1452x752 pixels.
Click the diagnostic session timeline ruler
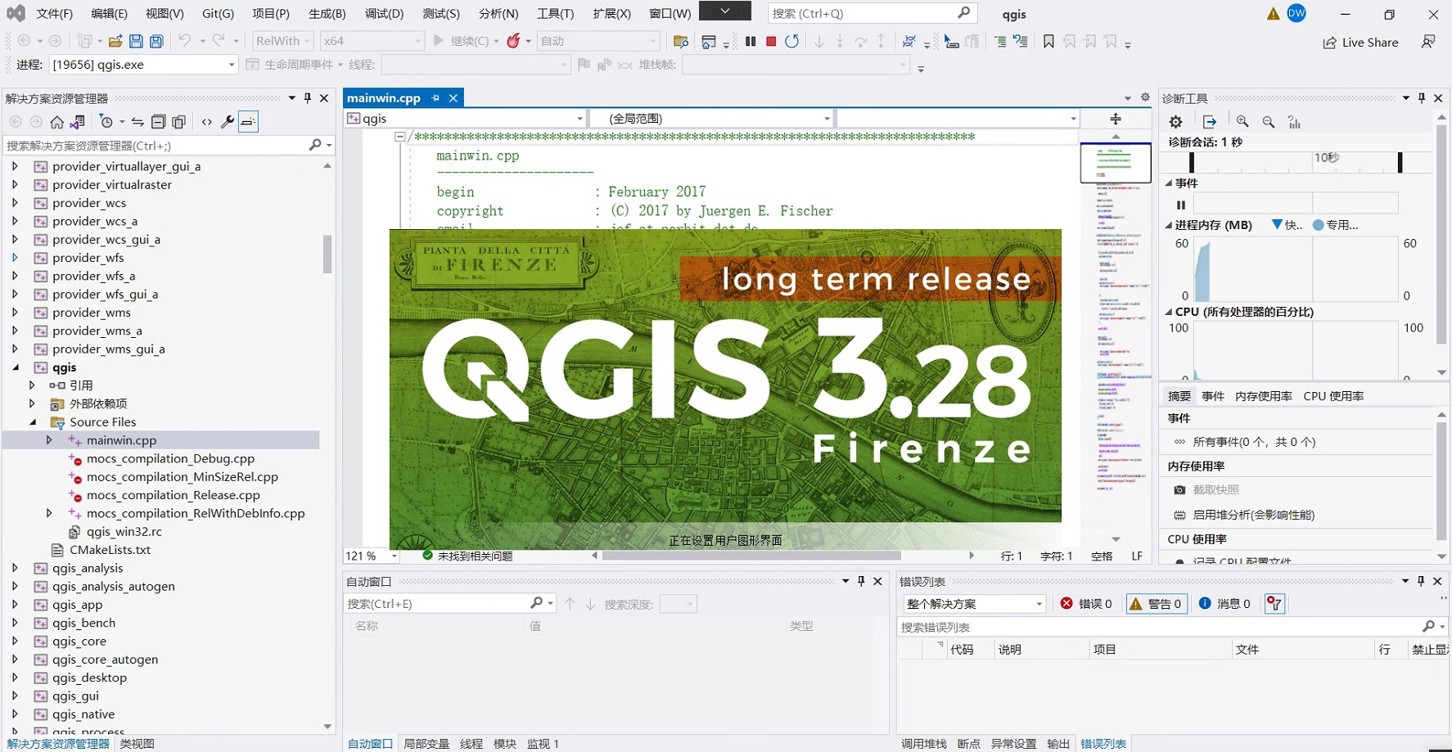(1296, 162)
